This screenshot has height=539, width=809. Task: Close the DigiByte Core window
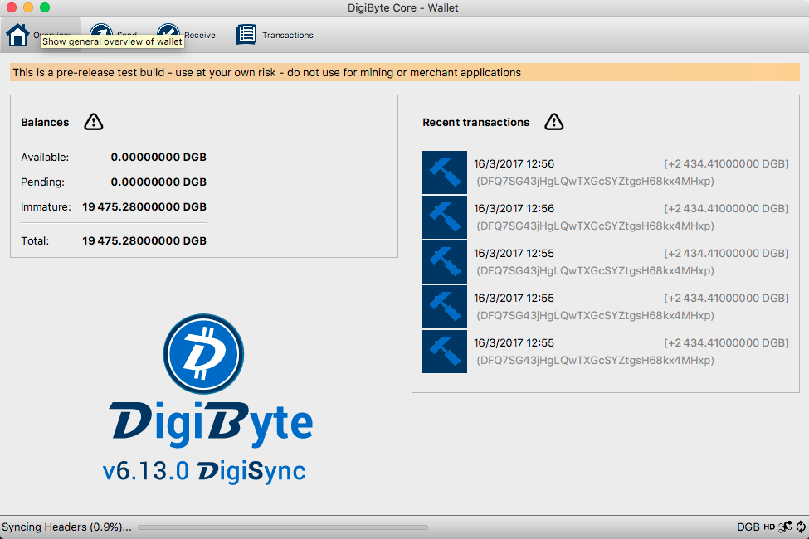click(12, 7)
